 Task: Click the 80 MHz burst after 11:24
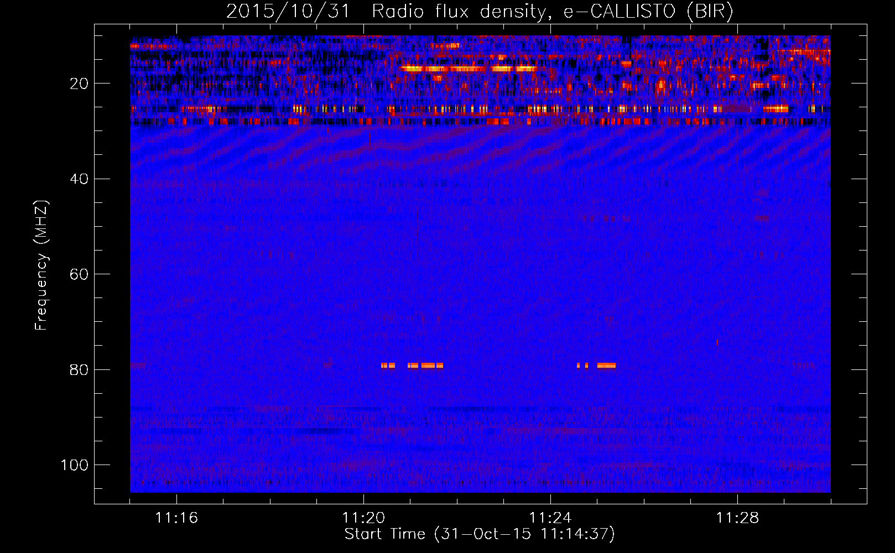596,366
